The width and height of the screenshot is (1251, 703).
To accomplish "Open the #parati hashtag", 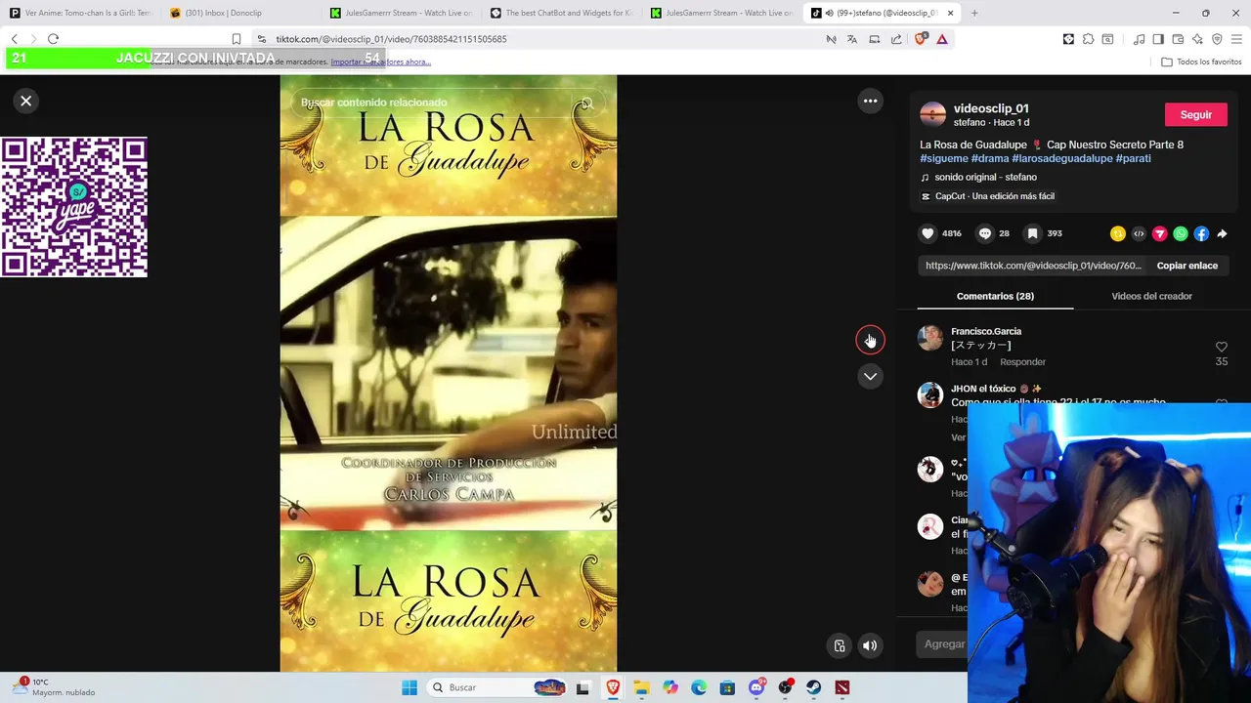I will tap(1134, 158).
